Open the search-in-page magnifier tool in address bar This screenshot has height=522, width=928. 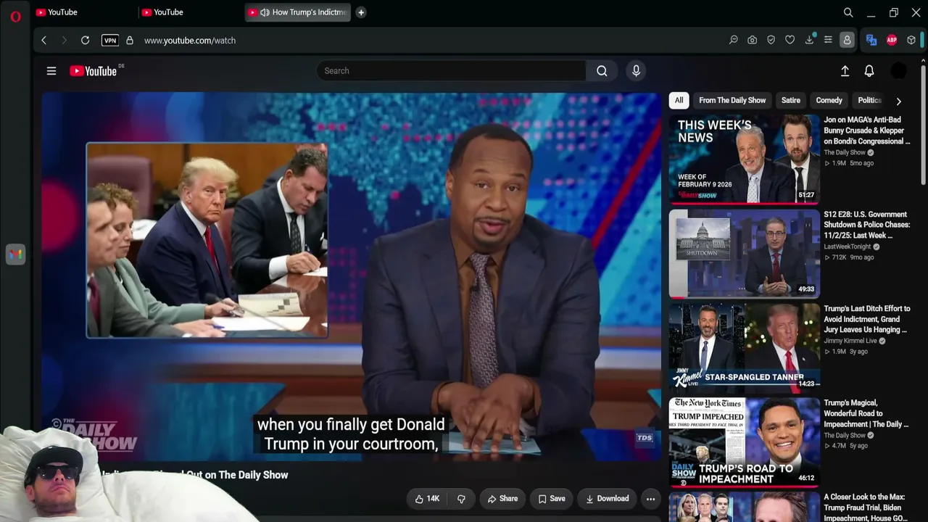click(733, 41)
